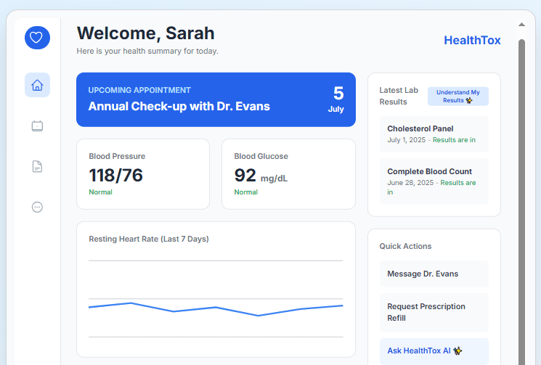541x365 pixels.
Task: Open the Cholesterol Panel lab result
Action: coord(434,134)
